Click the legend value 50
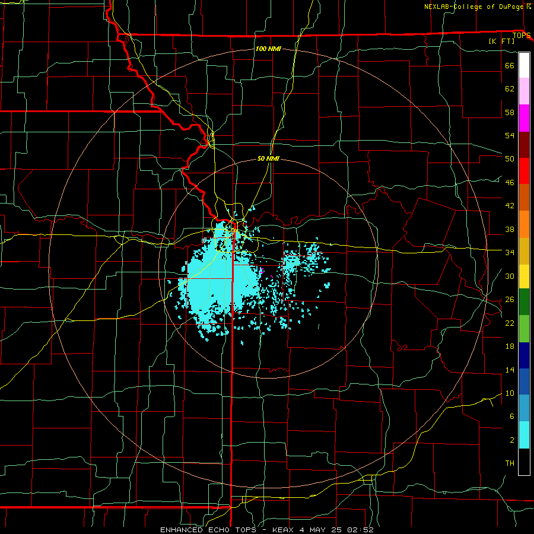The height and width of the screenshot is (534, 534). pos(510,159)
